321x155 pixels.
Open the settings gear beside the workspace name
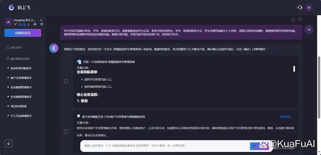41,24
